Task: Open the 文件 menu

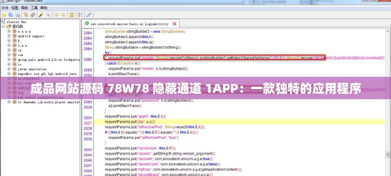Action: (5, 8)
